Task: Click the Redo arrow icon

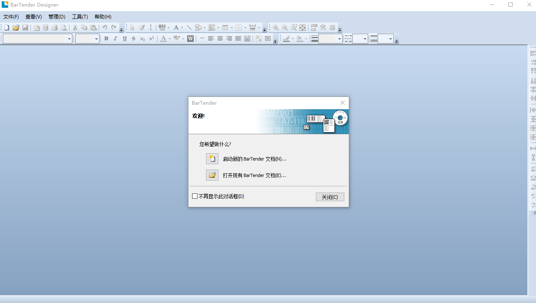Action: coord(114,28)
